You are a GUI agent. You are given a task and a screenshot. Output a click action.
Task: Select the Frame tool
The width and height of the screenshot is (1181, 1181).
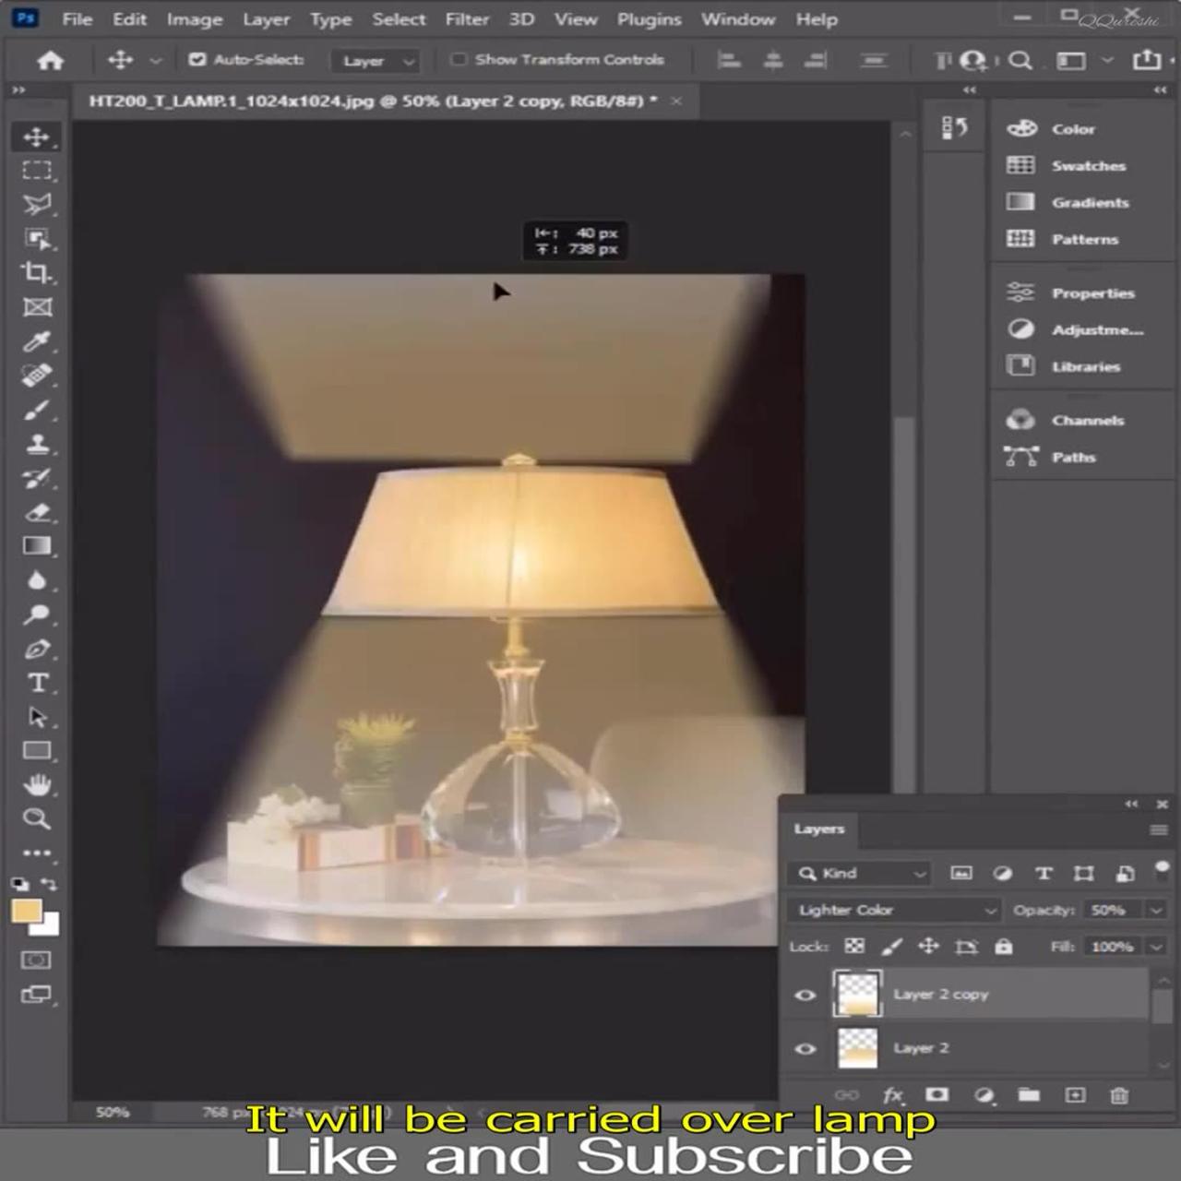(x=37, y=307)
